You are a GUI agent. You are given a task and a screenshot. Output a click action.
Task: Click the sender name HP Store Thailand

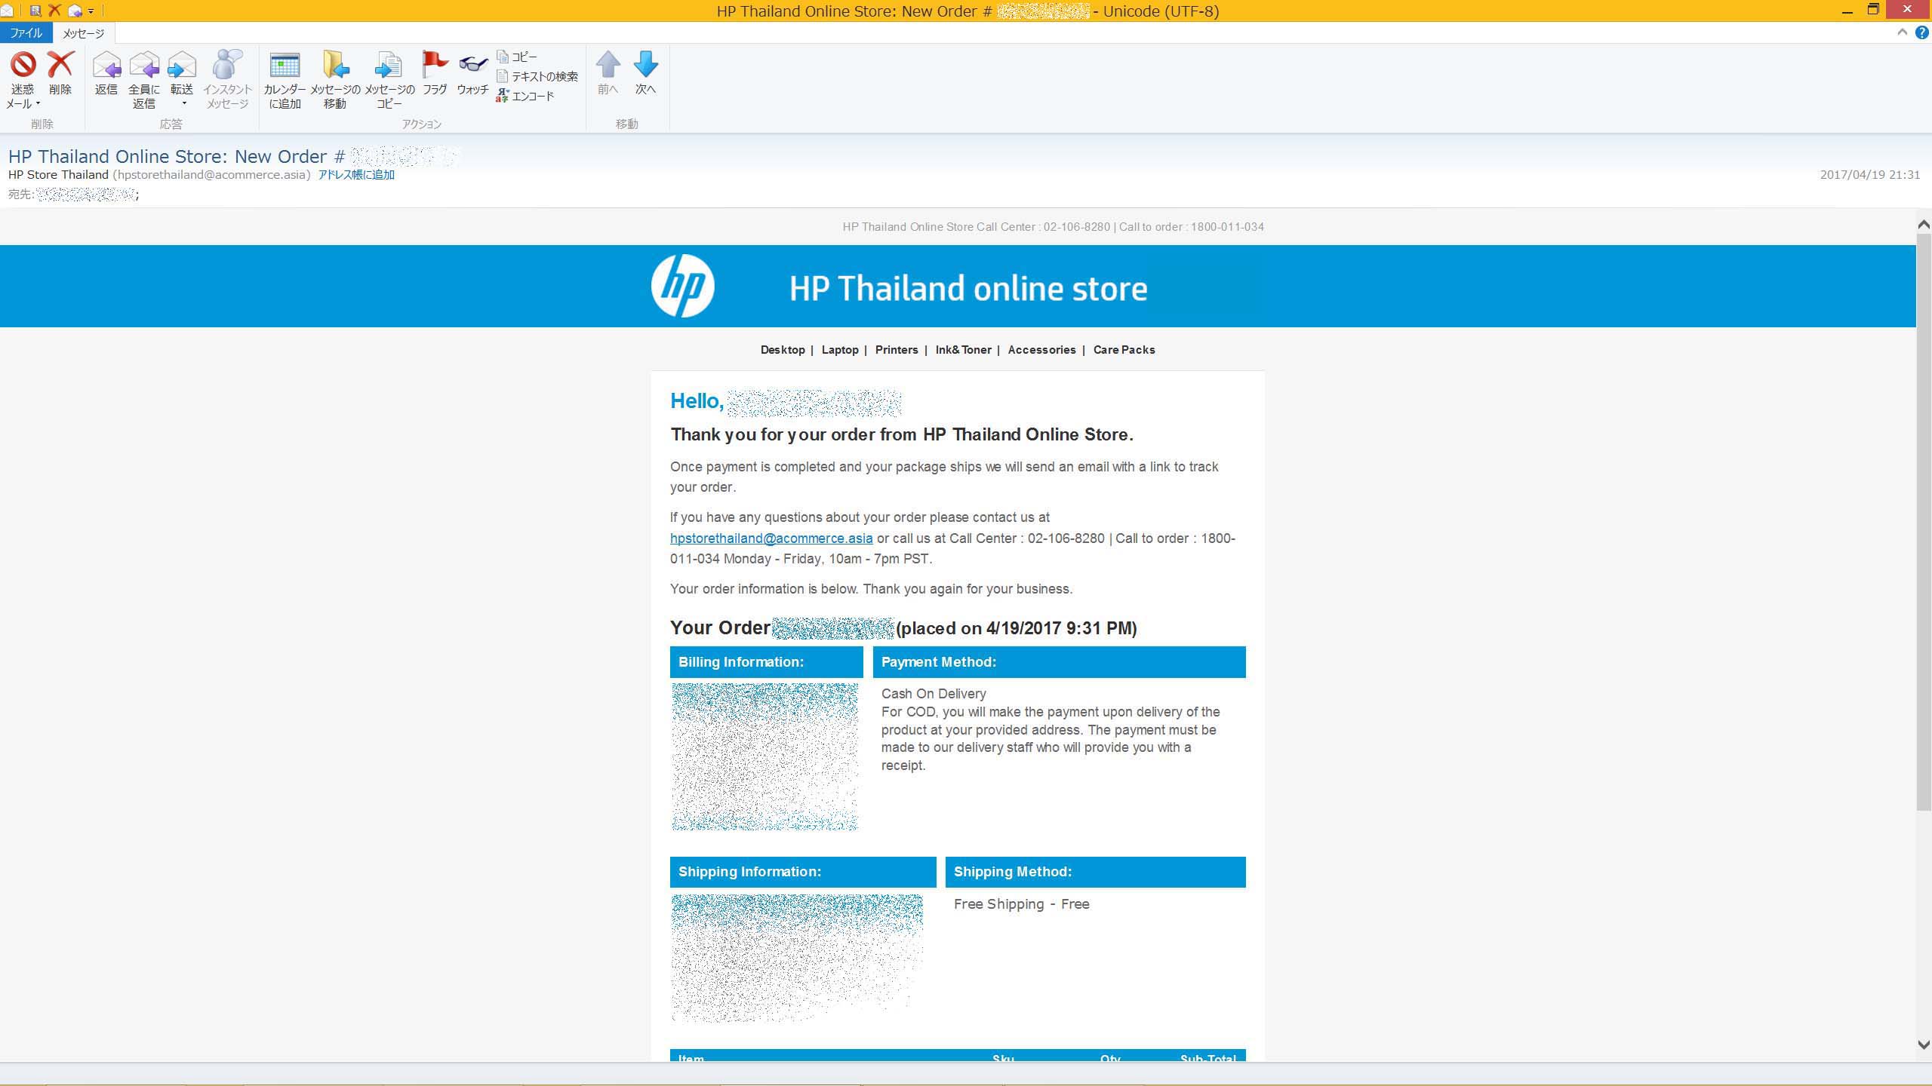pyautogui.click(x=58, y=175)
